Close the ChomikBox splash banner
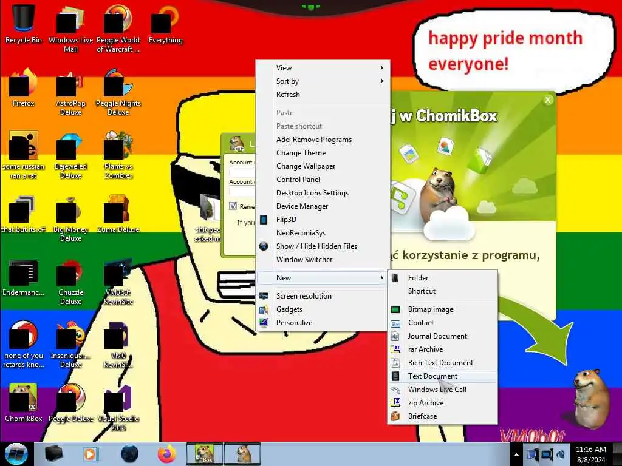This screenshot has width=622, height=466. coord(548,100)
